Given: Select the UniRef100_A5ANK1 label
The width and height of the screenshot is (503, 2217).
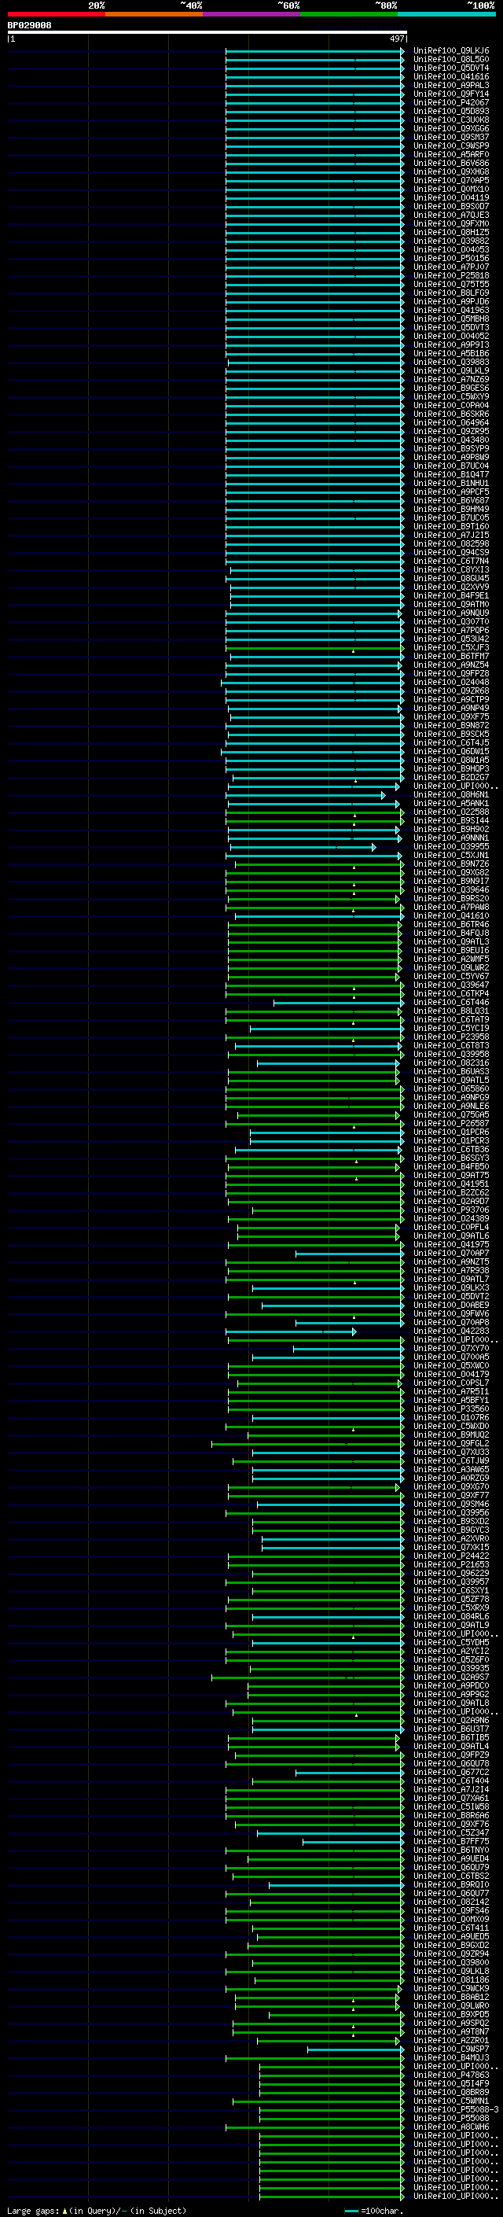Looking at the screenshot, I should point(451,803).
